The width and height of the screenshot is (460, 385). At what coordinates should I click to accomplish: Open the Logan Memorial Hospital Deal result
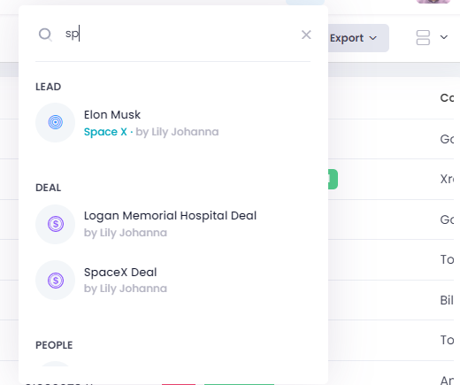170,216
